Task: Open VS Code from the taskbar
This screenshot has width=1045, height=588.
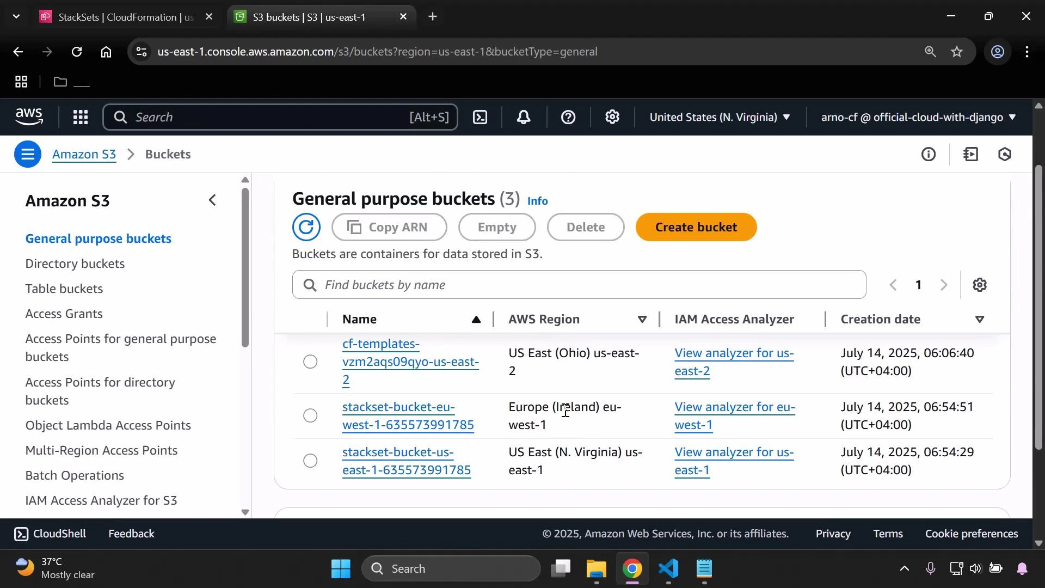Action: coord(668,568)
